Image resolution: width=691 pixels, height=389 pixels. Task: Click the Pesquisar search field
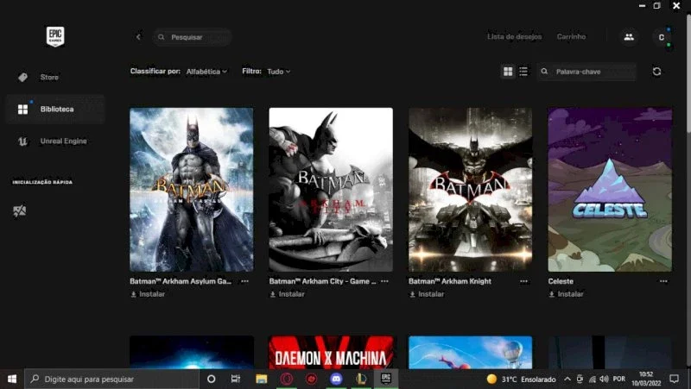coord(193,37)
